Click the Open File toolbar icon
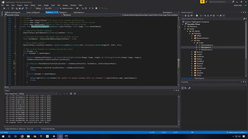Viewport: 248px width, 139px height. point(16,8)
